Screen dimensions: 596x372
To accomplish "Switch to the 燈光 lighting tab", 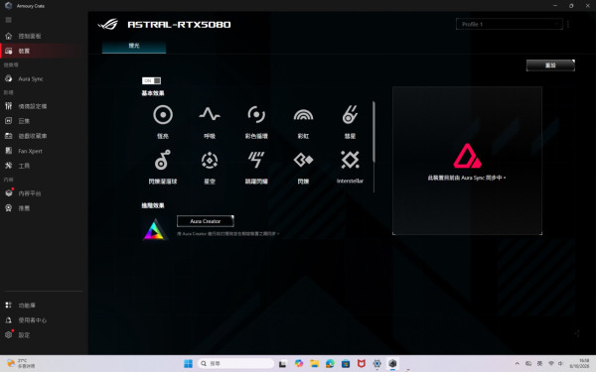I will [x=134, y=46].
